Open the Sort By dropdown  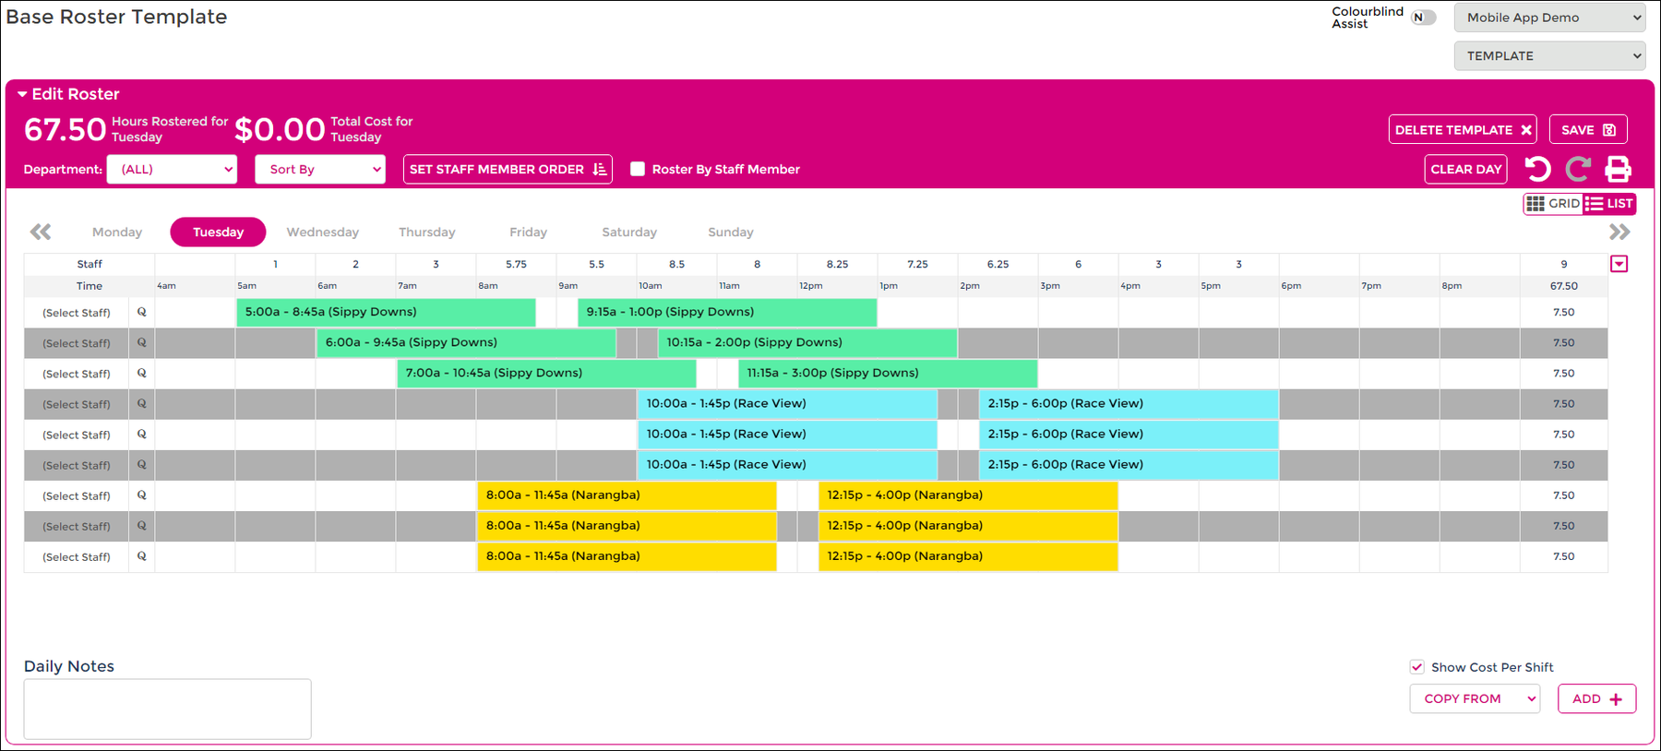[319, 169]
